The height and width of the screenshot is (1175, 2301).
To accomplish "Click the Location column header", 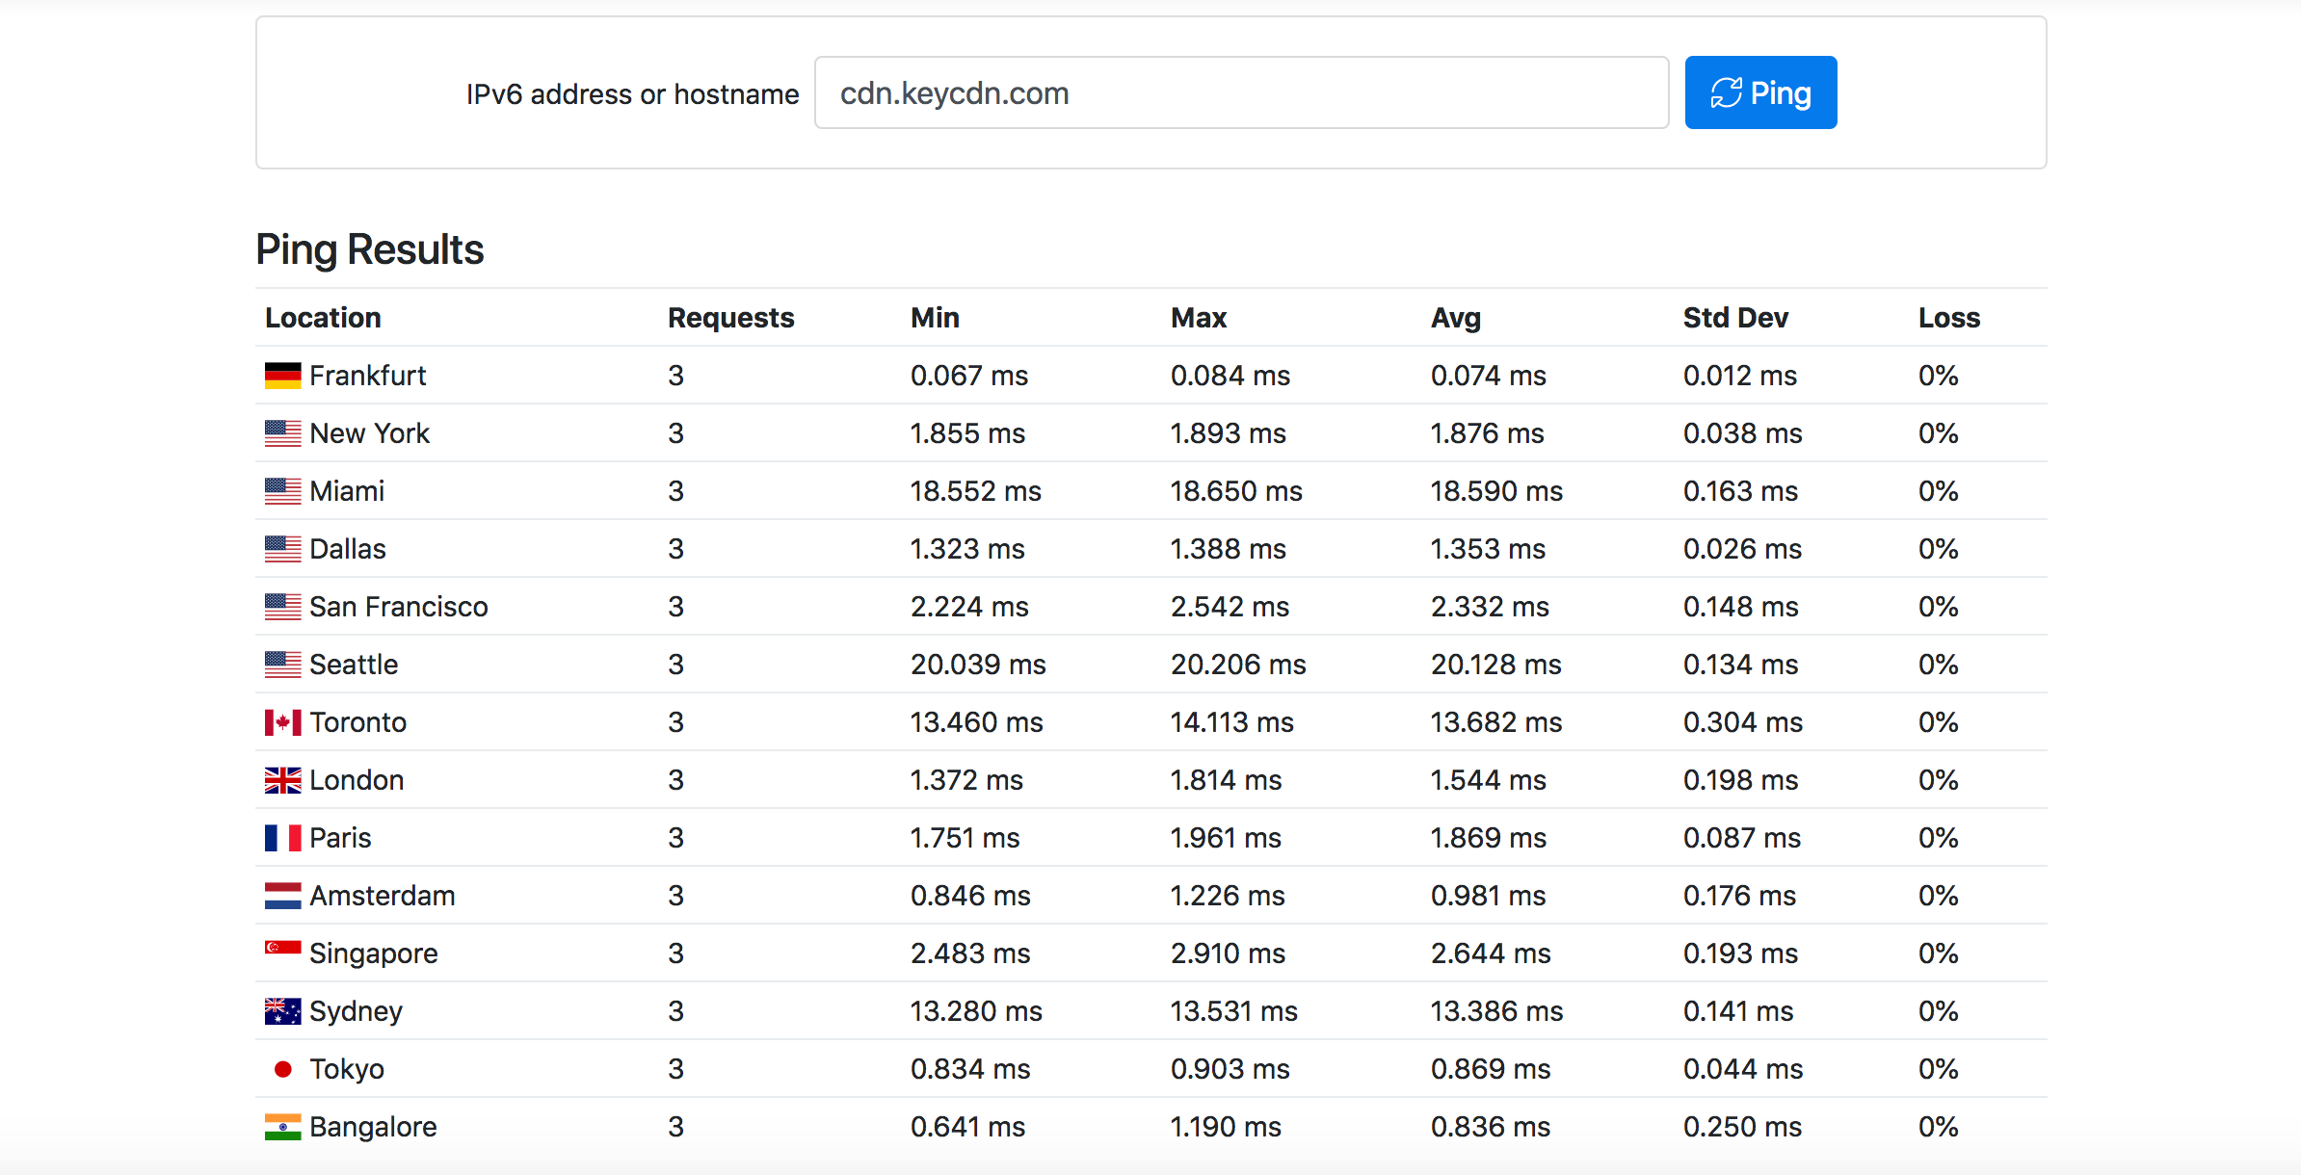I will 323,318.
